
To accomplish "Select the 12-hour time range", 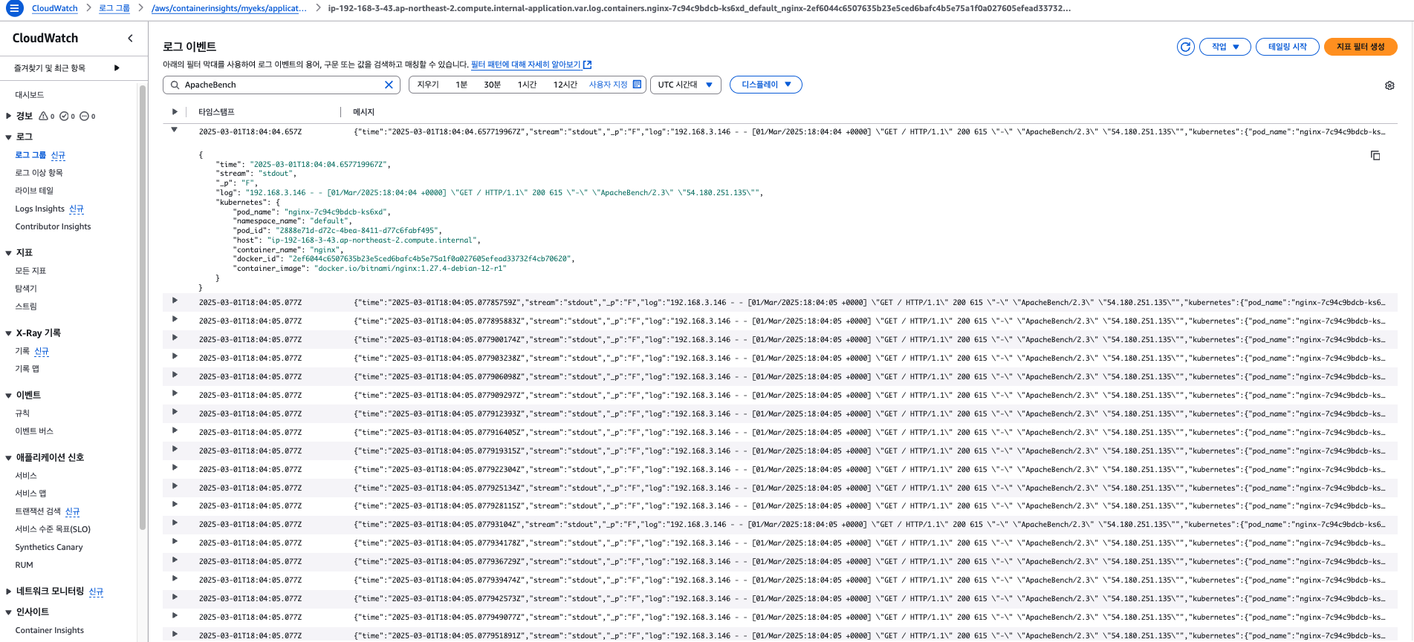I will [565, 85].
